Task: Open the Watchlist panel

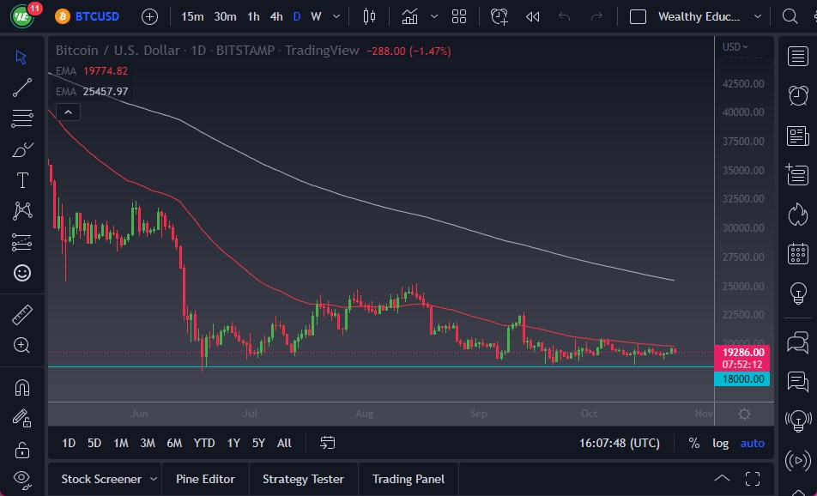Action: [x=798, y=57]
